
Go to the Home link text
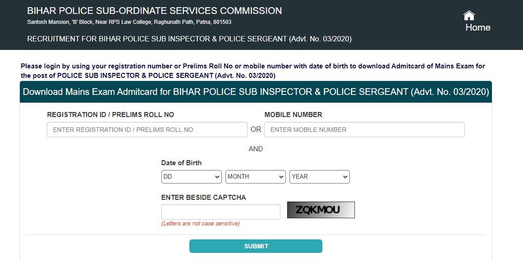point(478,28)
